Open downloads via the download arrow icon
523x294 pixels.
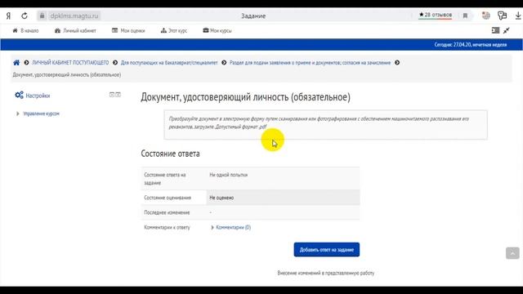pyautogui.click(x=518, y=16)
